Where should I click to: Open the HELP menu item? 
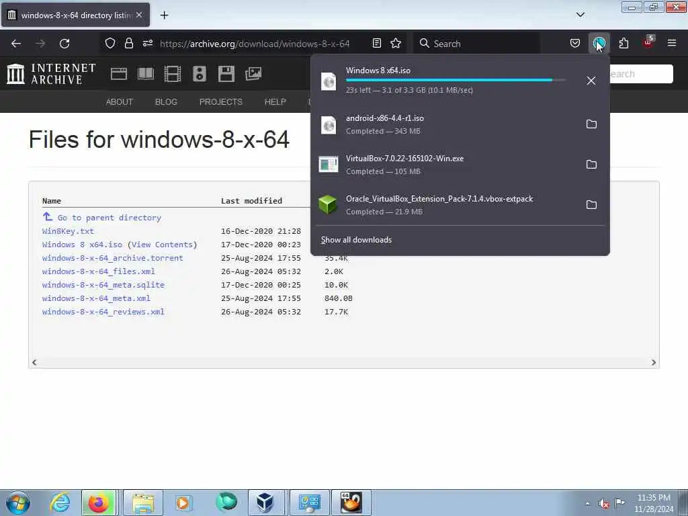point(275,102)
